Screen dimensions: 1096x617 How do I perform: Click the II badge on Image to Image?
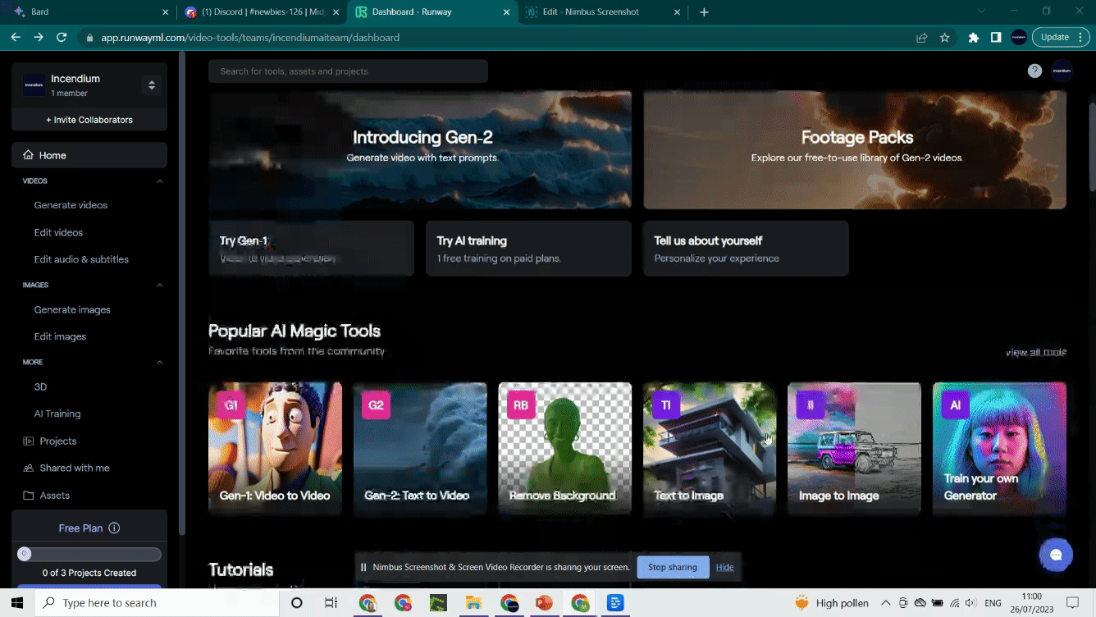pos(811,405)
